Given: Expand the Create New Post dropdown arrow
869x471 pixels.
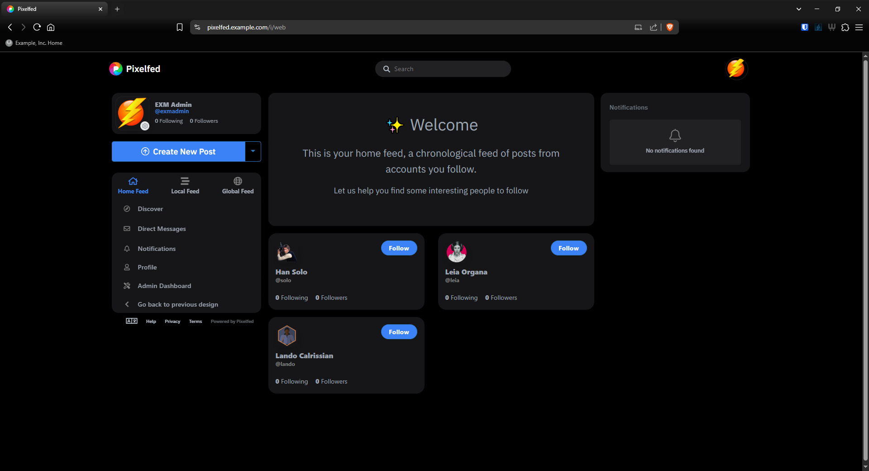Looking at the screenshot, I should (253, 151).
